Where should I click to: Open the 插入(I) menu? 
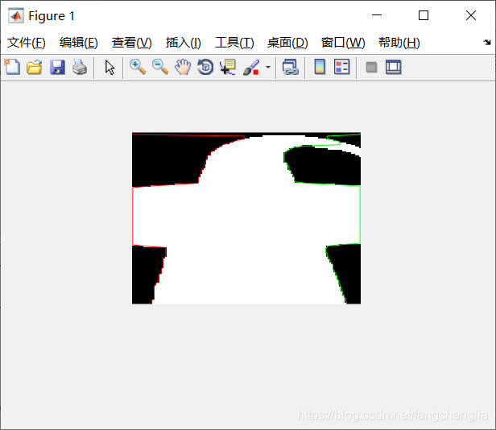coord(183,43)
